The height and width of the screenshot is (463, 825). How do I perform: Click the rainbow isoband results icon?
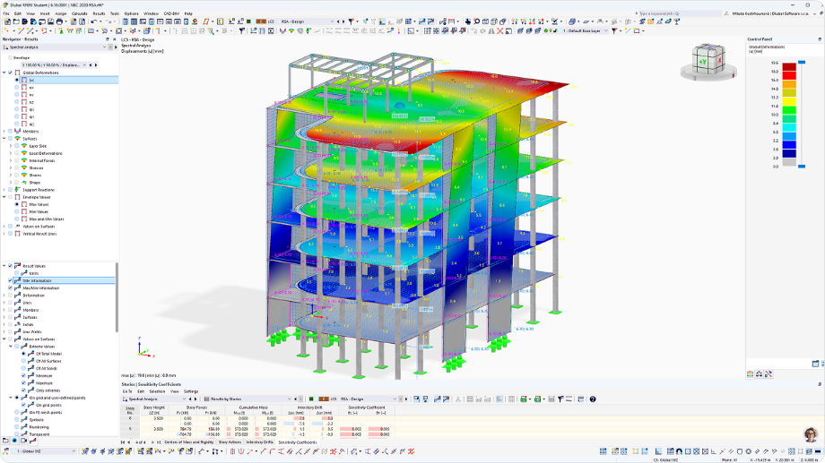[x=291, y=31]
